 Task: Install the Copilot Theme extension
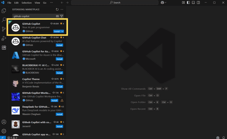point(59,87)
